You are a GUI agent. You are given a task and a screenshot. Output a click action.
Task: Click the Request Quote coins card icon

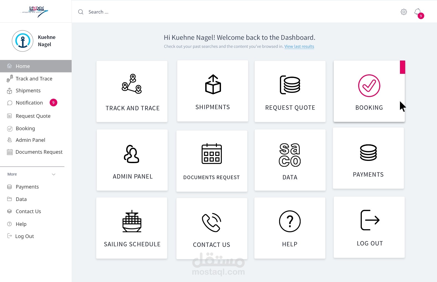click(290, 85)
